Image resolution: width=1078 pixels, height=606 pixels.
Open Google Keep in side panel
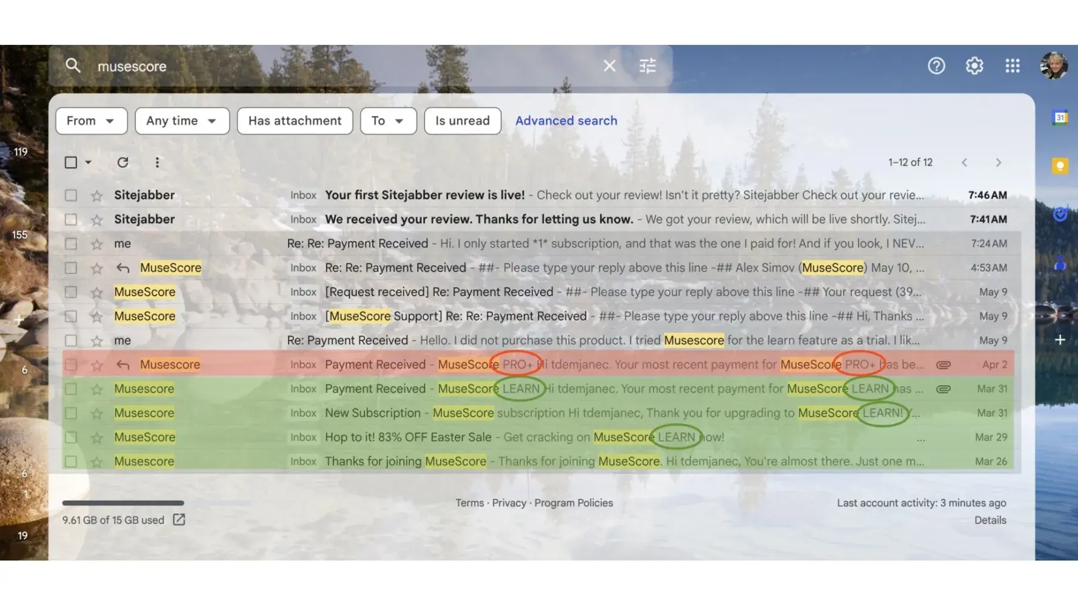point(1060,165)
